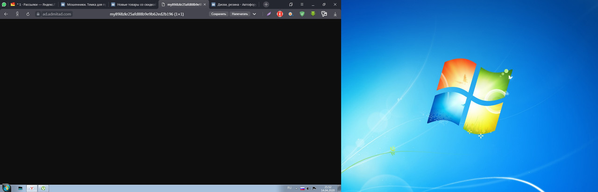Screen dimensions: 598x192
Task: Click the green download-arrow extension icon
Action: click(x=313, y=14)
